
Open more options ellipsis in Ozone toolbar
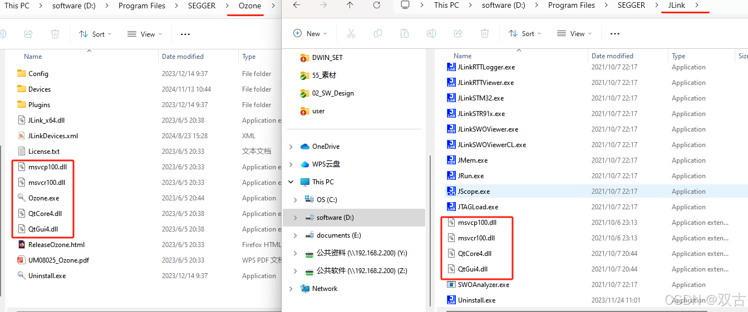[185, 34]
